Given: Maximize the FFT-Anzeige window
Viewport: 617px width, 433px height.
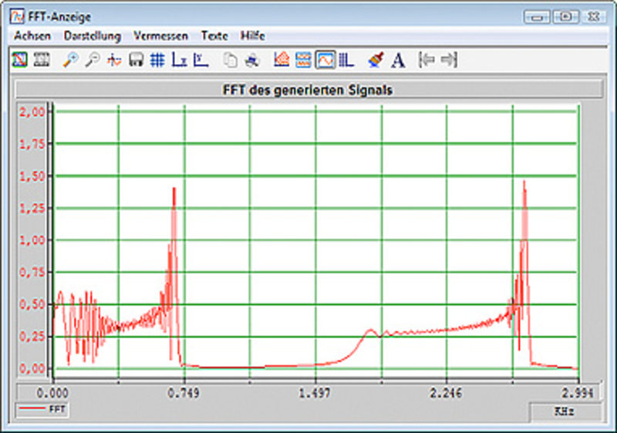Looking at the screenshot, I should (x=566, y=16).
